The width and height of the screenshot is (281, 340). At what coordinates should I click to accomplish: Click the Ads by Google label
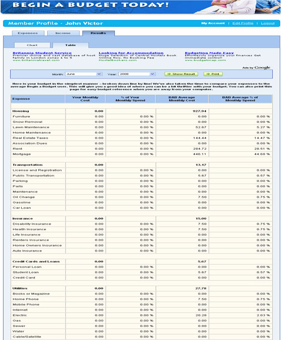(x=256, y=68)
